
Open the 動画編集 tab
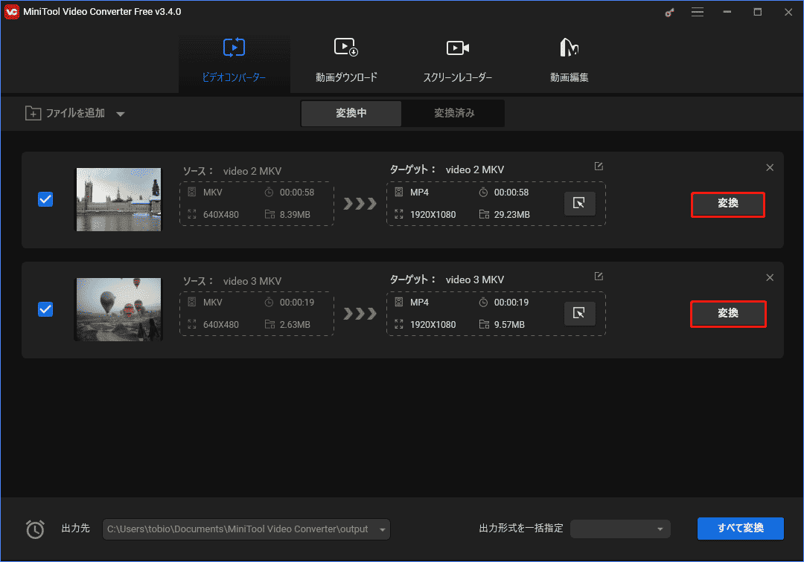point(569,62)
